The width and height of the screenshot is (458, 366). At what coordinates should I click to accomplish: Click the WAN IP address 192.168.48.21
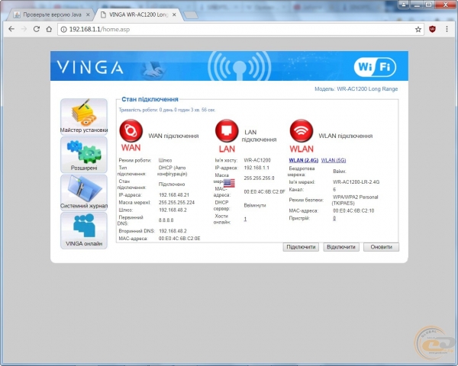click(x=174, y=194)
